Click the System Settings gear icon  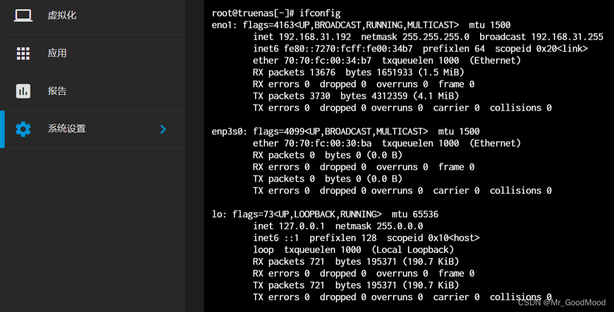tap(23, 129)
